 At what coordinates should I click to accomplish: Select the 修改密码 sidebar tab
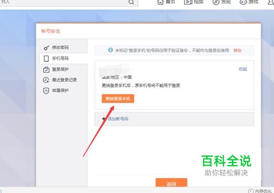coord(63,48)
